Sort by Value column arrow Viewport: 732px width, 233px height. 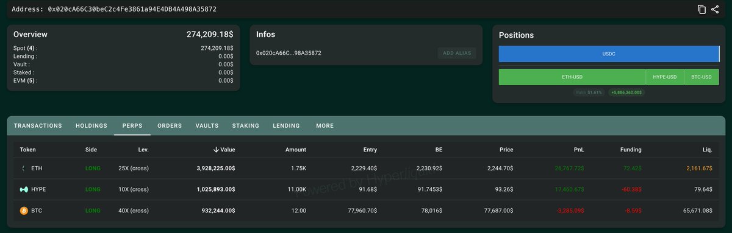(x=216, y=150)
